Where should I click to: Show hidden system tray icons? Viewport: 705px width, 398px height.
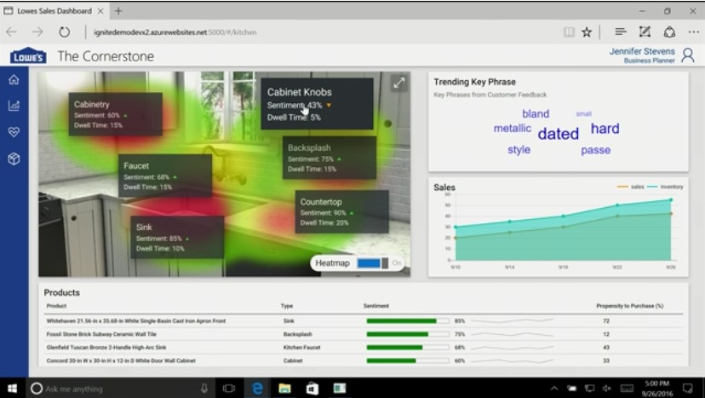pos(554,388)
